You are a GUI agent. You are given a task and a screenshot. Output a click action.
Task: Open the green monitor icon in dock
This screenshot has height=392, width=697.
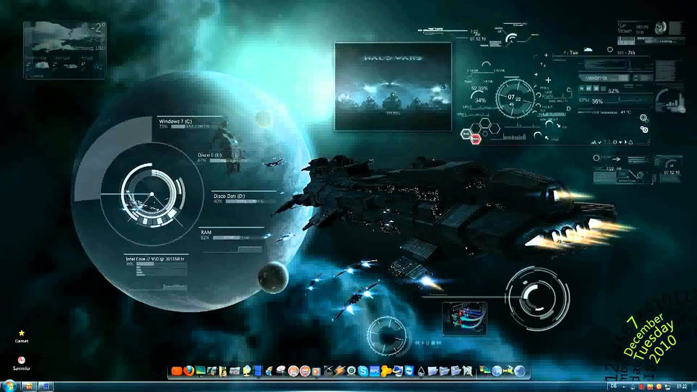coord(200,371)
